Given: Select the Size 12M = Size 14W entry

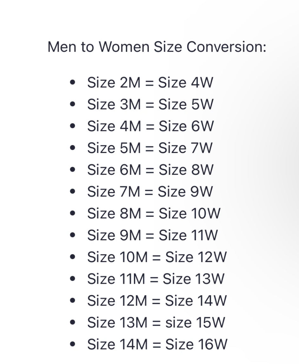Looking at the screenshot, I should (x=157, y=301).
